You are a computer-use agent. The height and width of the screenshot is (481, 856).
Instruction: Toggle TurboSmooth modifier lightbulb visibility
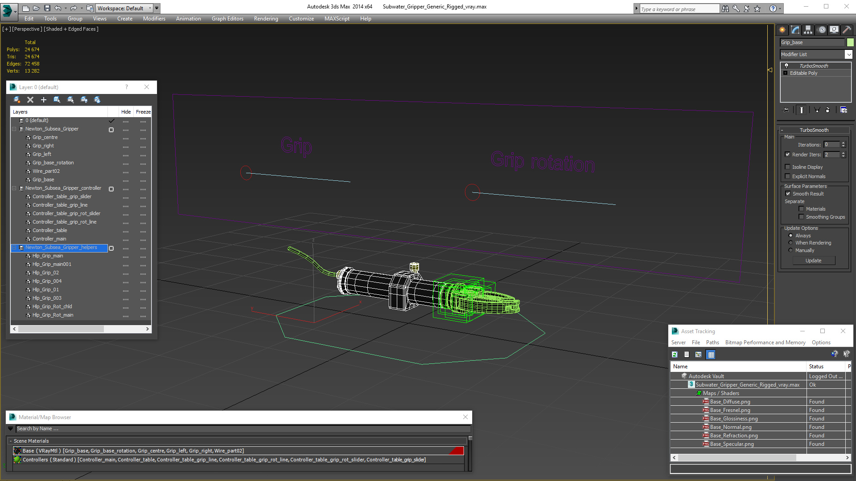point(786,65)
